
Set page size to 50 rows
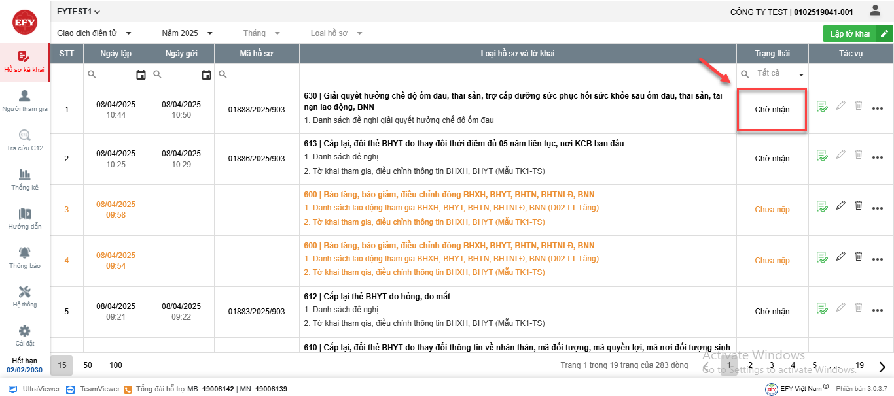[88, 365]
